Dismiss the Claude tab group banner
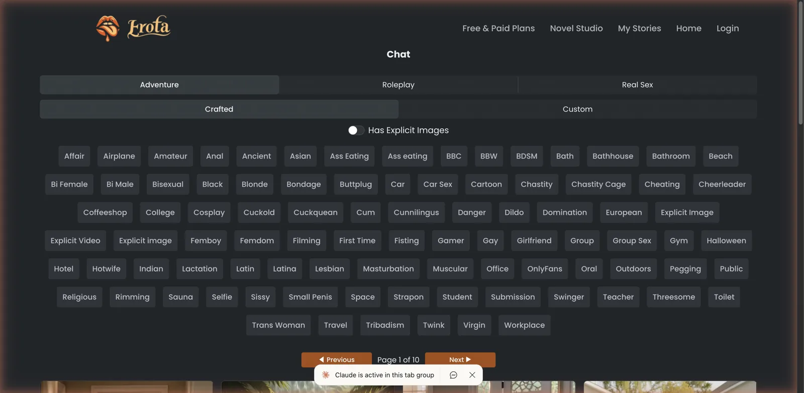The width and height of the screenshot is (804, 393). pos(472,375)
